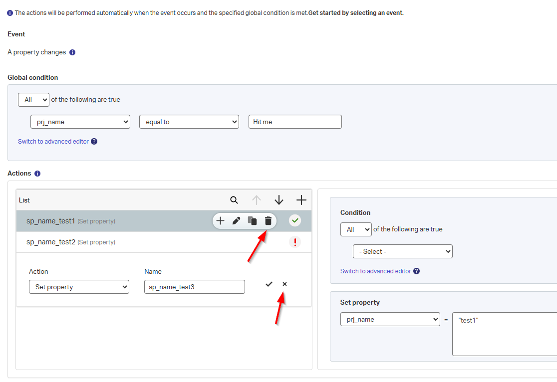Delete sp_name_test1 using the trash icon
Viewport: 557px width, 382px height.
(x=268, y=221)
